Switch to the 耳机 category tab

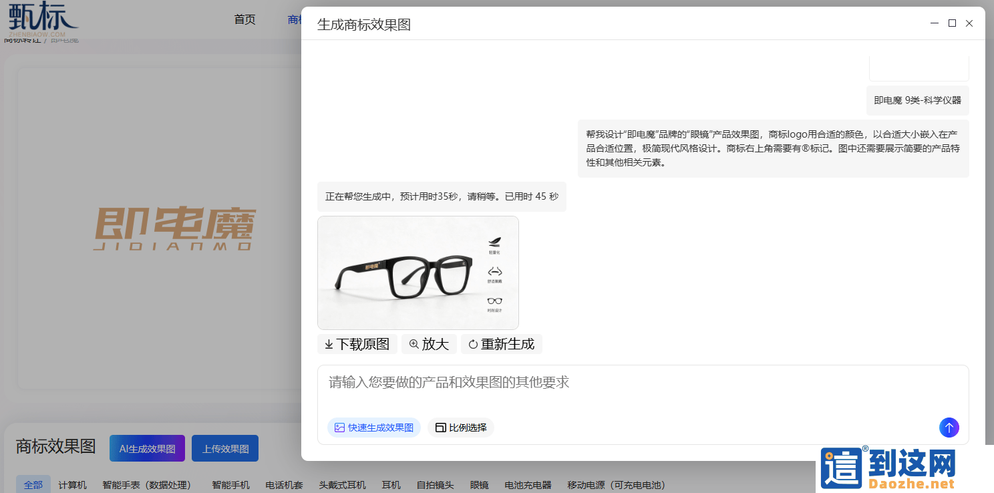(391, 485)
